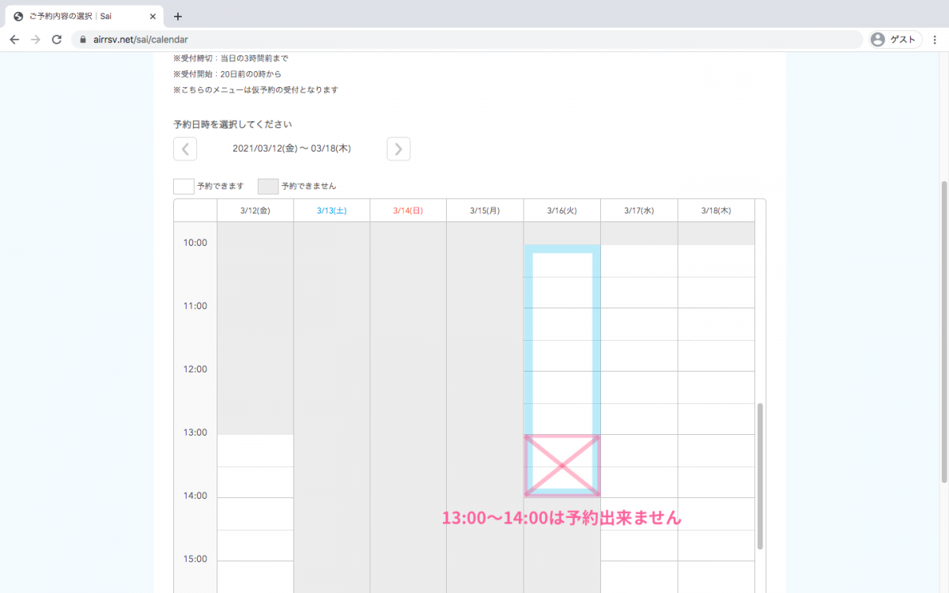This screenshot has width=949, height=593.
Task: Open the Chrome three-dot menu
Action: (x=936, y=40)
